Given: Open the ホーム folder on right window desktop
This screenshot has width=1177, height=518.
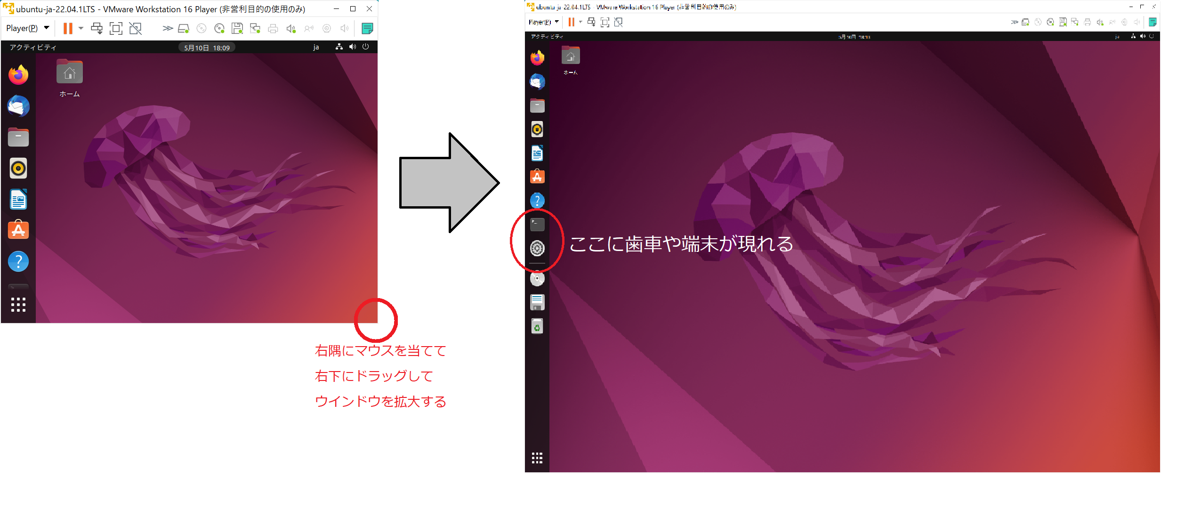Looking at the screenshot, I should pyautogui.click(x=571, y=60).
